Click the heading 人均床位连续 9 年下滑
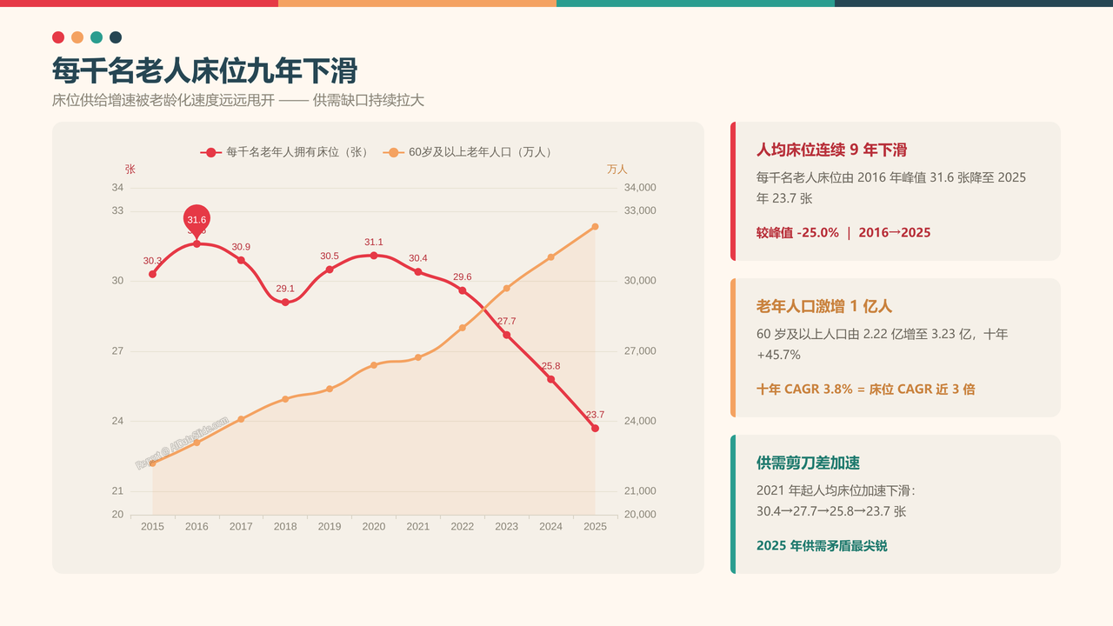This screenshot has width=1113, height=626. [x=832, y=150]
